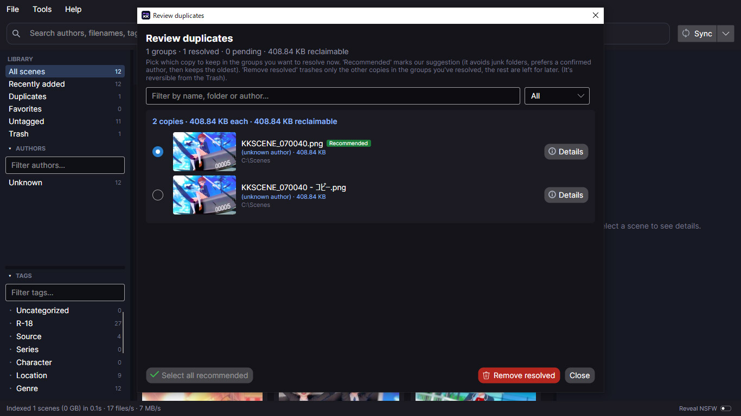The image size is (741, 416).
Task: Select the Unknown author
Action: pyautogui.click(x=65, y=183)
